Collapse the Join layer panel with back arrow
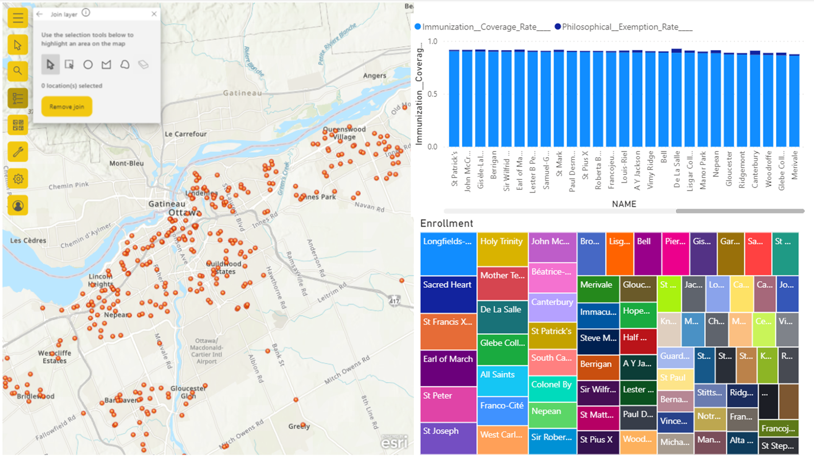 coord(39,14)
